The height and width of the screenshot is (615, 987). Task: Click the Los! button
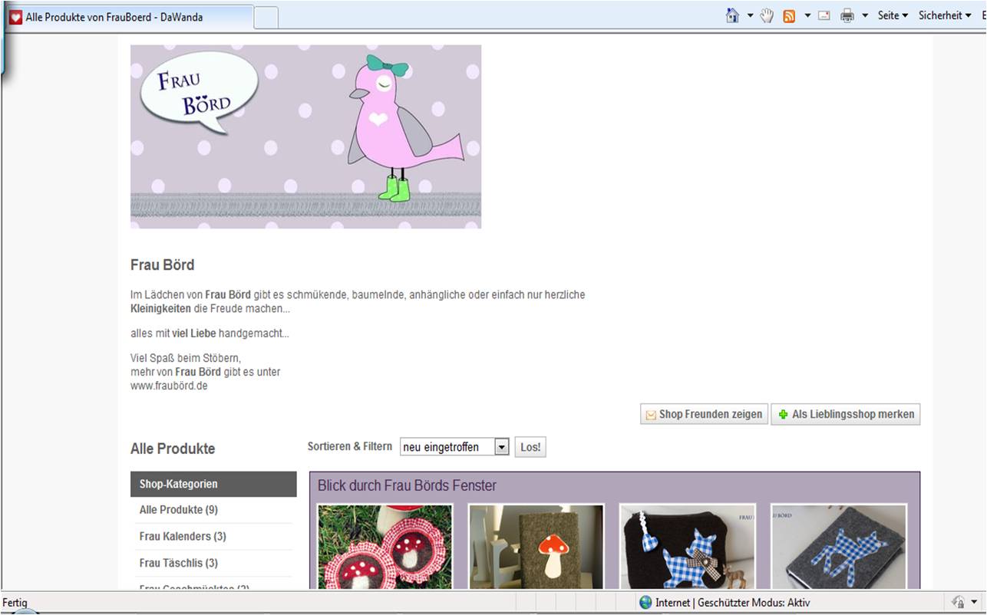pyautogui.click(x=530, y=447)
